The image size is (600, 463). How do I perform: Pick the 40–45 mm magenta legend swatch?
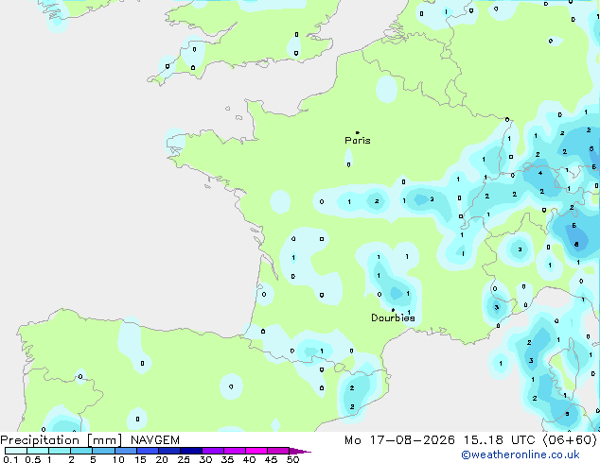point(256,451)
